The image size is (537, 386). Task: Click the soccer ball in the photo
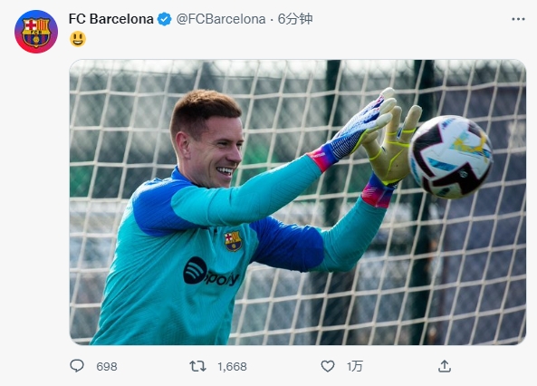[451, 157]
